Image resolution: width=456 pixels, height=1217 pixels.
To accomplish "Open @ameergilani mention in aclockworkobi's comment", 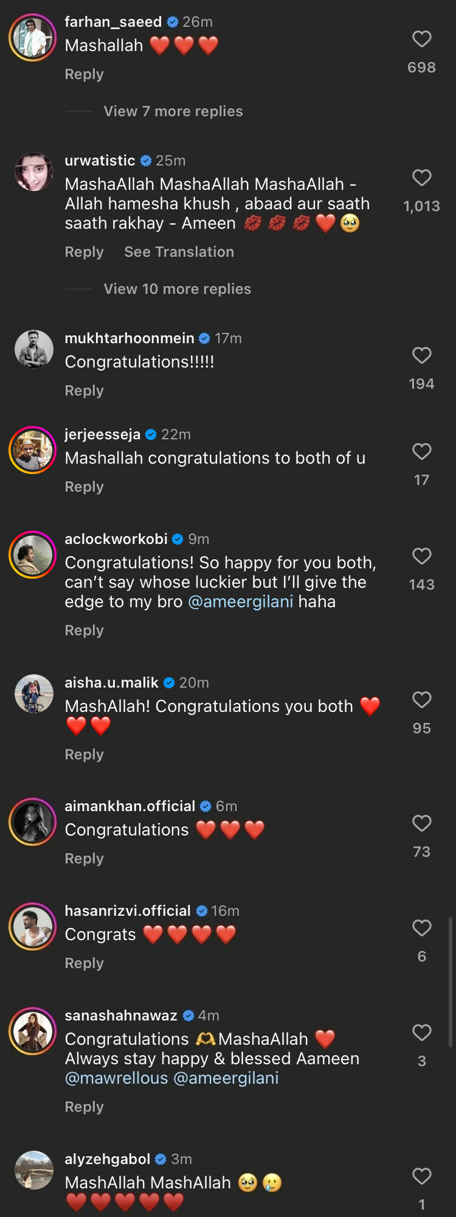I will pyautogui.click(x=241, y=602).
